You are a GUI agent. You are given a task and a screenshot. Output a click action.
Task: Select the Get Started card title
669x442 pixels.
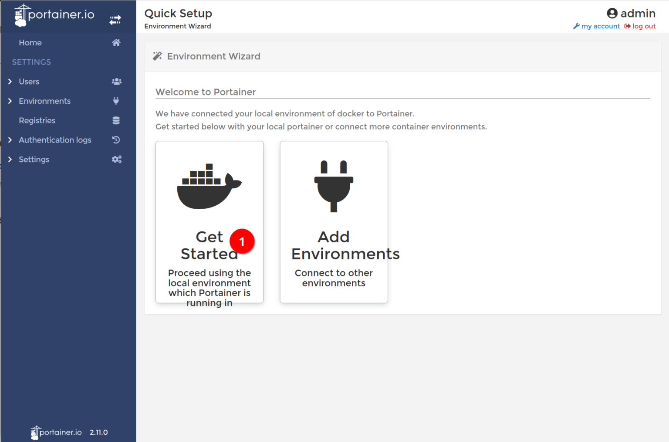209,245
